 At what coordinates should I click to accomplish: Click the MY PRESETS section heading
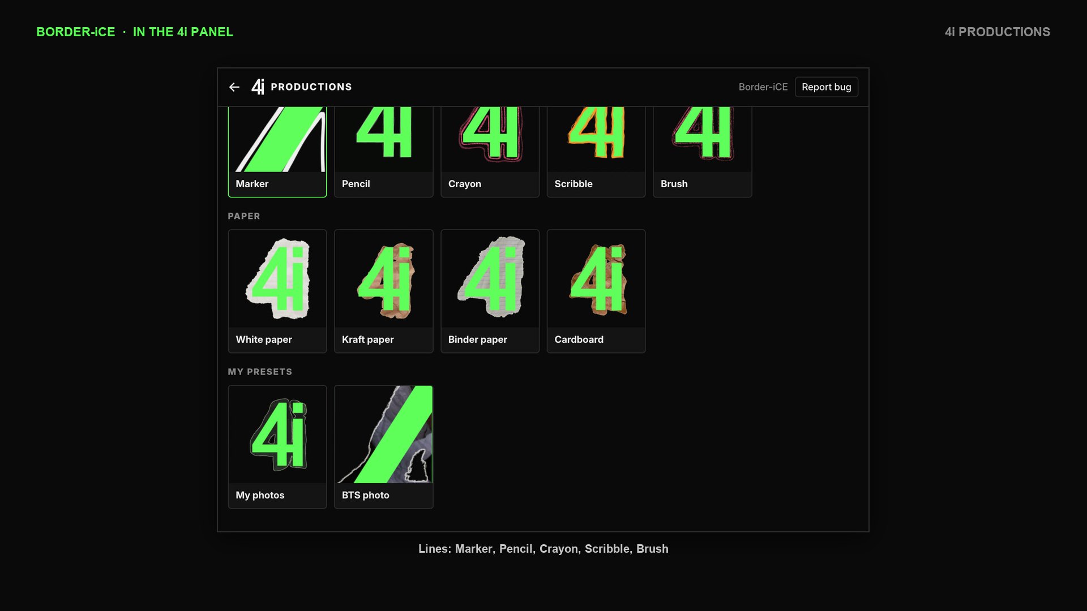[x=260, y=372]
